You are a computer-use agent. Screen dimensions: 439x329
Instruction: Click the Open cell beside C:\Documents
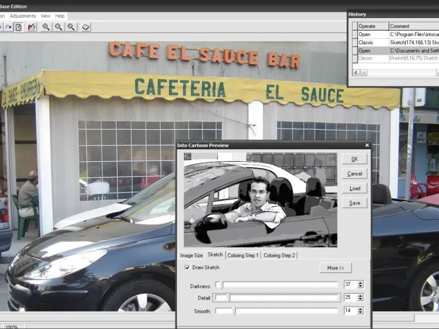click(373, 50)
